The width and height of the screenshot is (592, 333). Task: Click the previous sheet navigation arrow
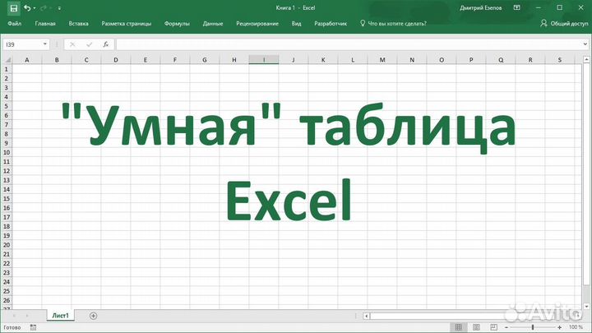(x=14, y=316)
